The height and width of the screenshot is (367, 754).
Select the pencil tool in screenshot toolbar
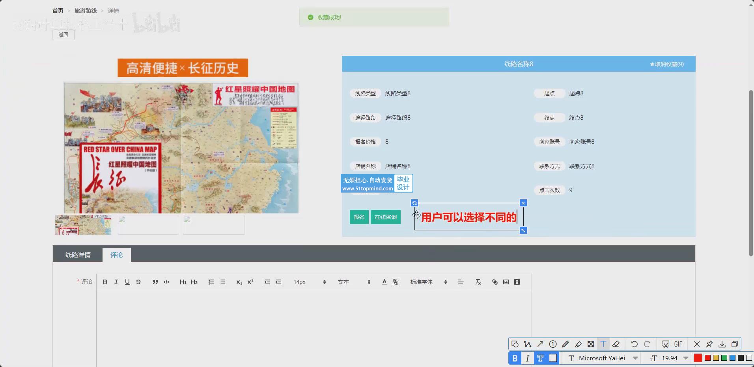pyautogui.click(x=565, y=344)
